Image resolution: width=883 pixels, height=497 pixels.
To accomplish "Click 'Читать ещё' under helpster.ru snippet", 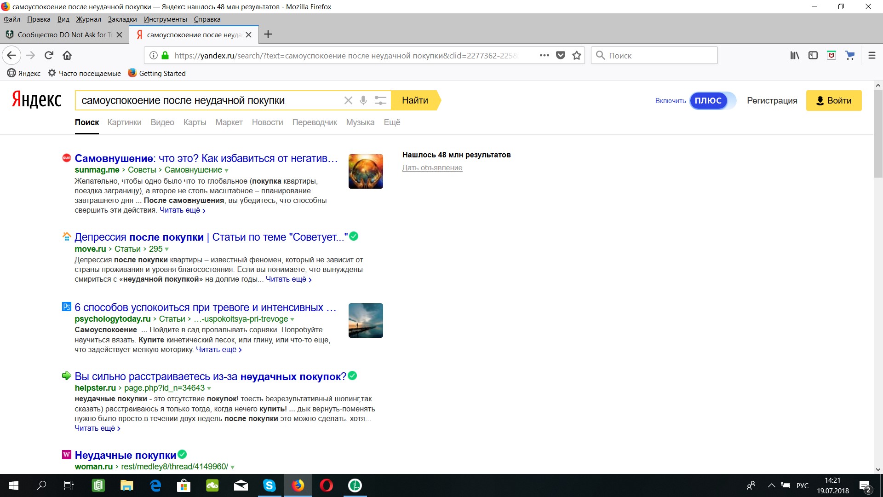I will (97, 428).
